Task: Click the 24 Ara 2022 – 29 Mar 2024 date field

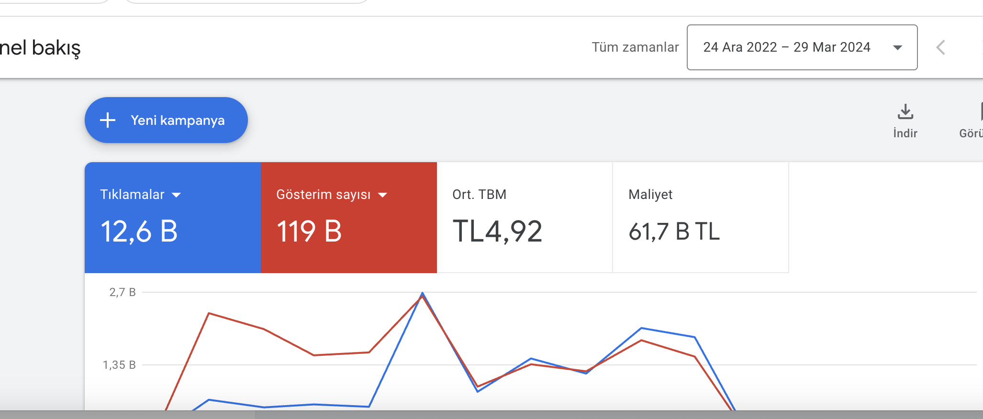Action: [802, 47]
